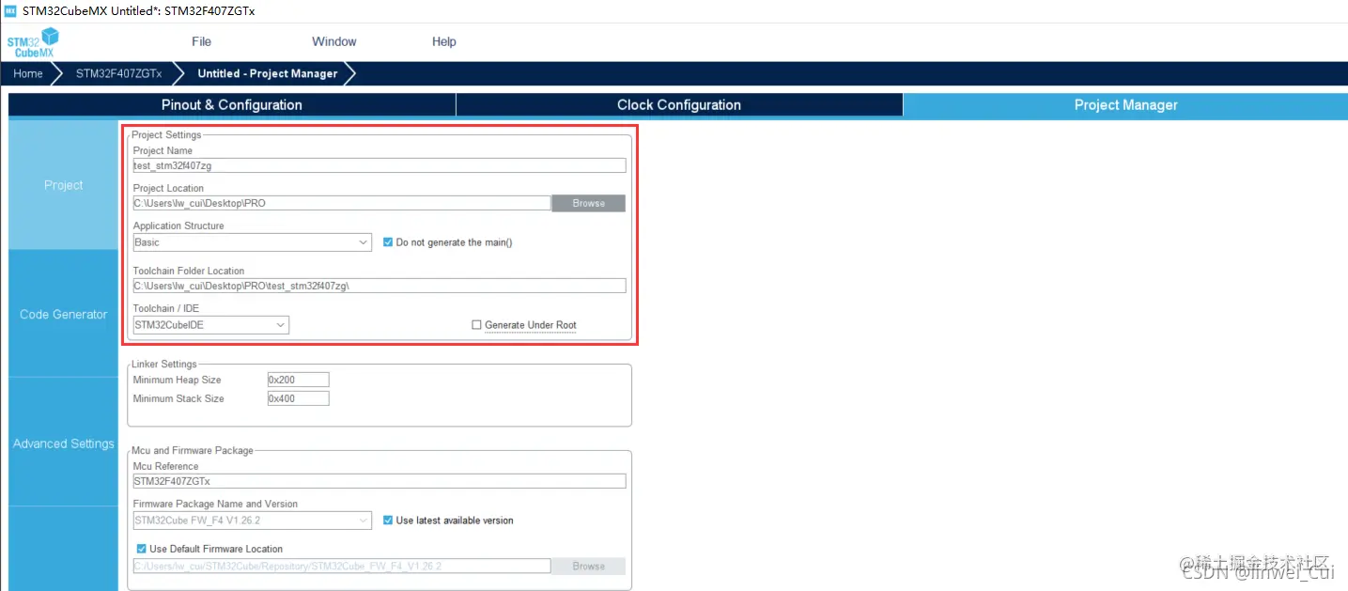Select the Project side tab

[64, 185]
